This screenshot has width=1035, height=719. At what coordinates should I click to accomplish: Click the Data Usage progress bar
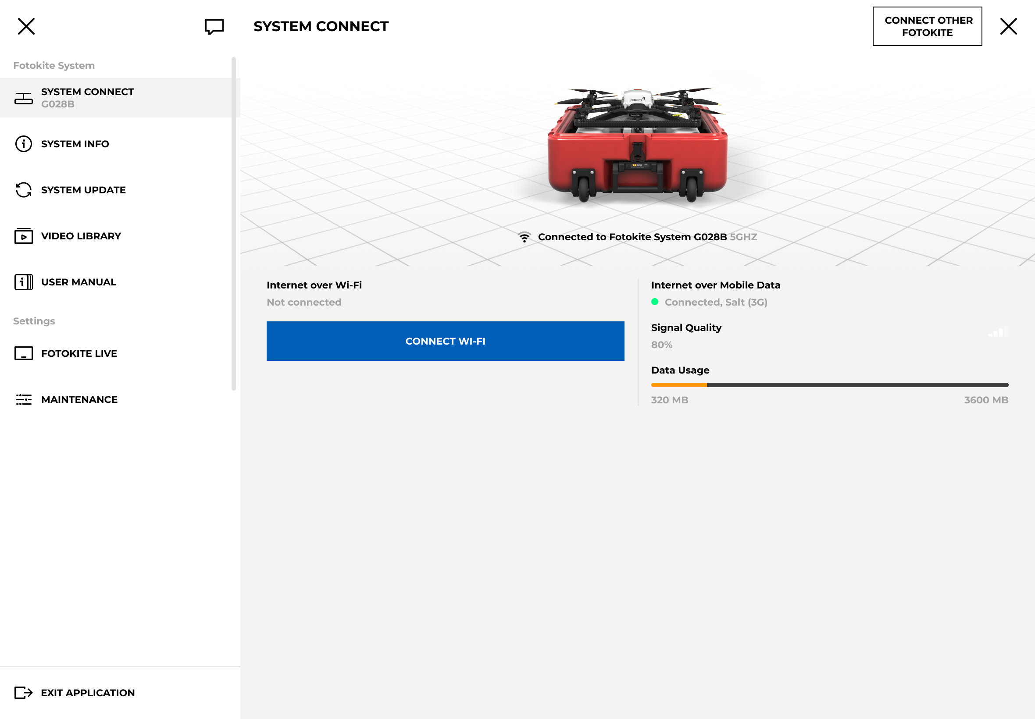click(x=829, y=385)
